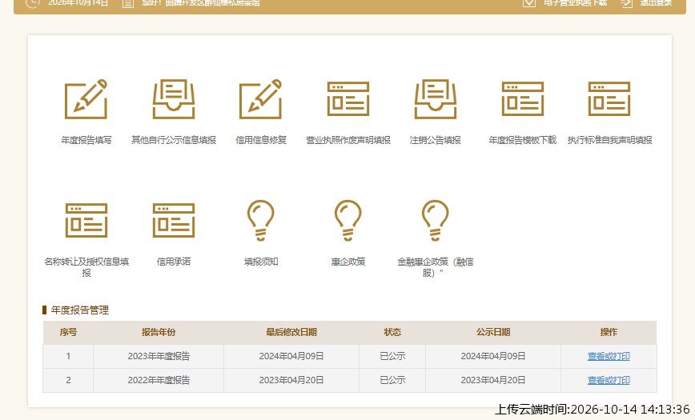The image size is (695, 420).
Task: Open the 执行标准自我声明填报 icon
Action: (x=609, y=98)
